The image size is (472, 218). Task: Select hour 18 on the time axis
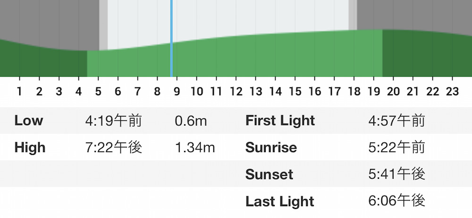354,91
